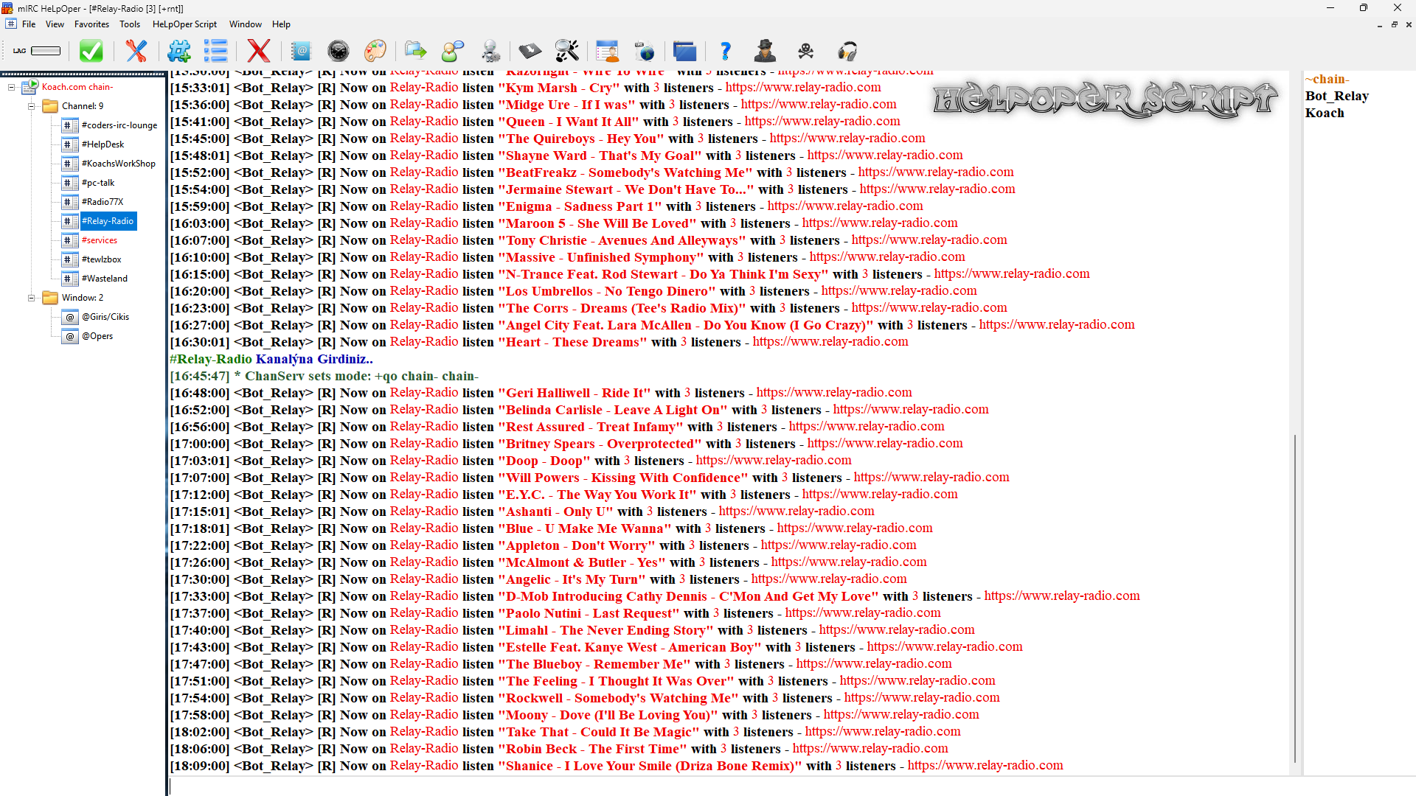1416x796 pixels.
Task: Open relay-radio.com link at 18:09:00
Action: (985, 766)
